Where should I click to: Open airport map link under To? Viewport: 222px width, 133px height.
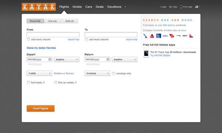point(132,40)
